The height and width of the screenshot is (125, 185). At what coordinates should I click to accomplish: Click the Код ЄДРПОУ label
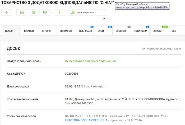coord(16,74)
